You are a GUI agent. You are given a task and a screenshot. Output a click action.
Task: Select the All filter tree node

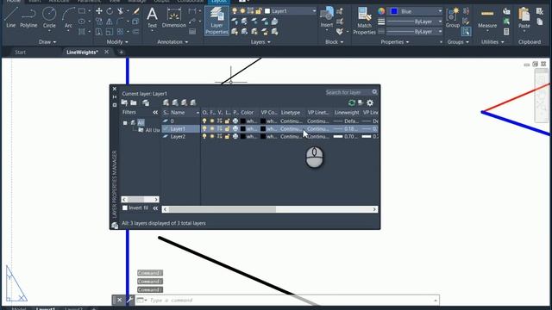click(x=141, y=122)
